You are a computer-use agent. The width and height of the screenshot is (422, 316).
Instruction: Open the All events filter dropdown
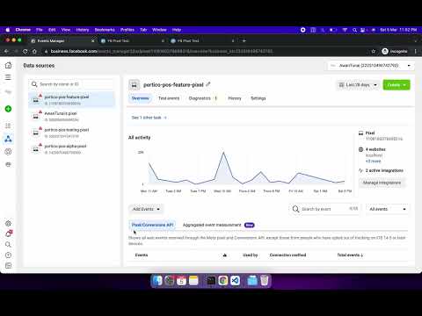click(388, 209)
